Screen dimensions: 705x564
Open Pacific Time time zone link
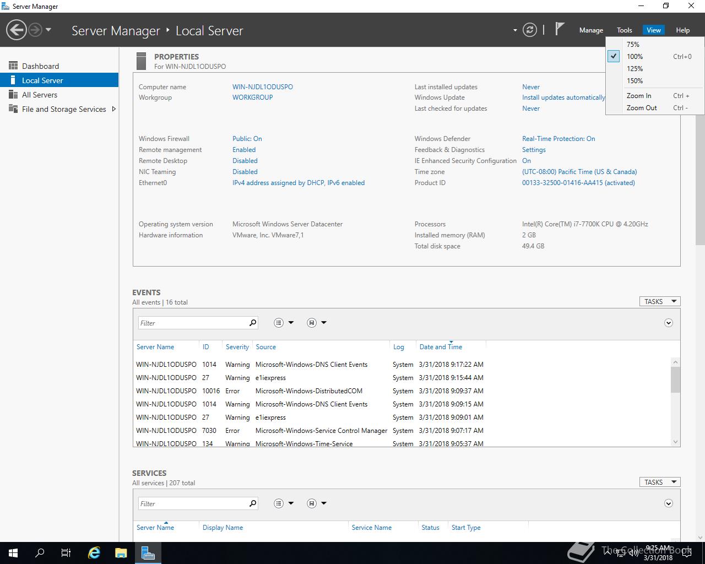[579, 172]
